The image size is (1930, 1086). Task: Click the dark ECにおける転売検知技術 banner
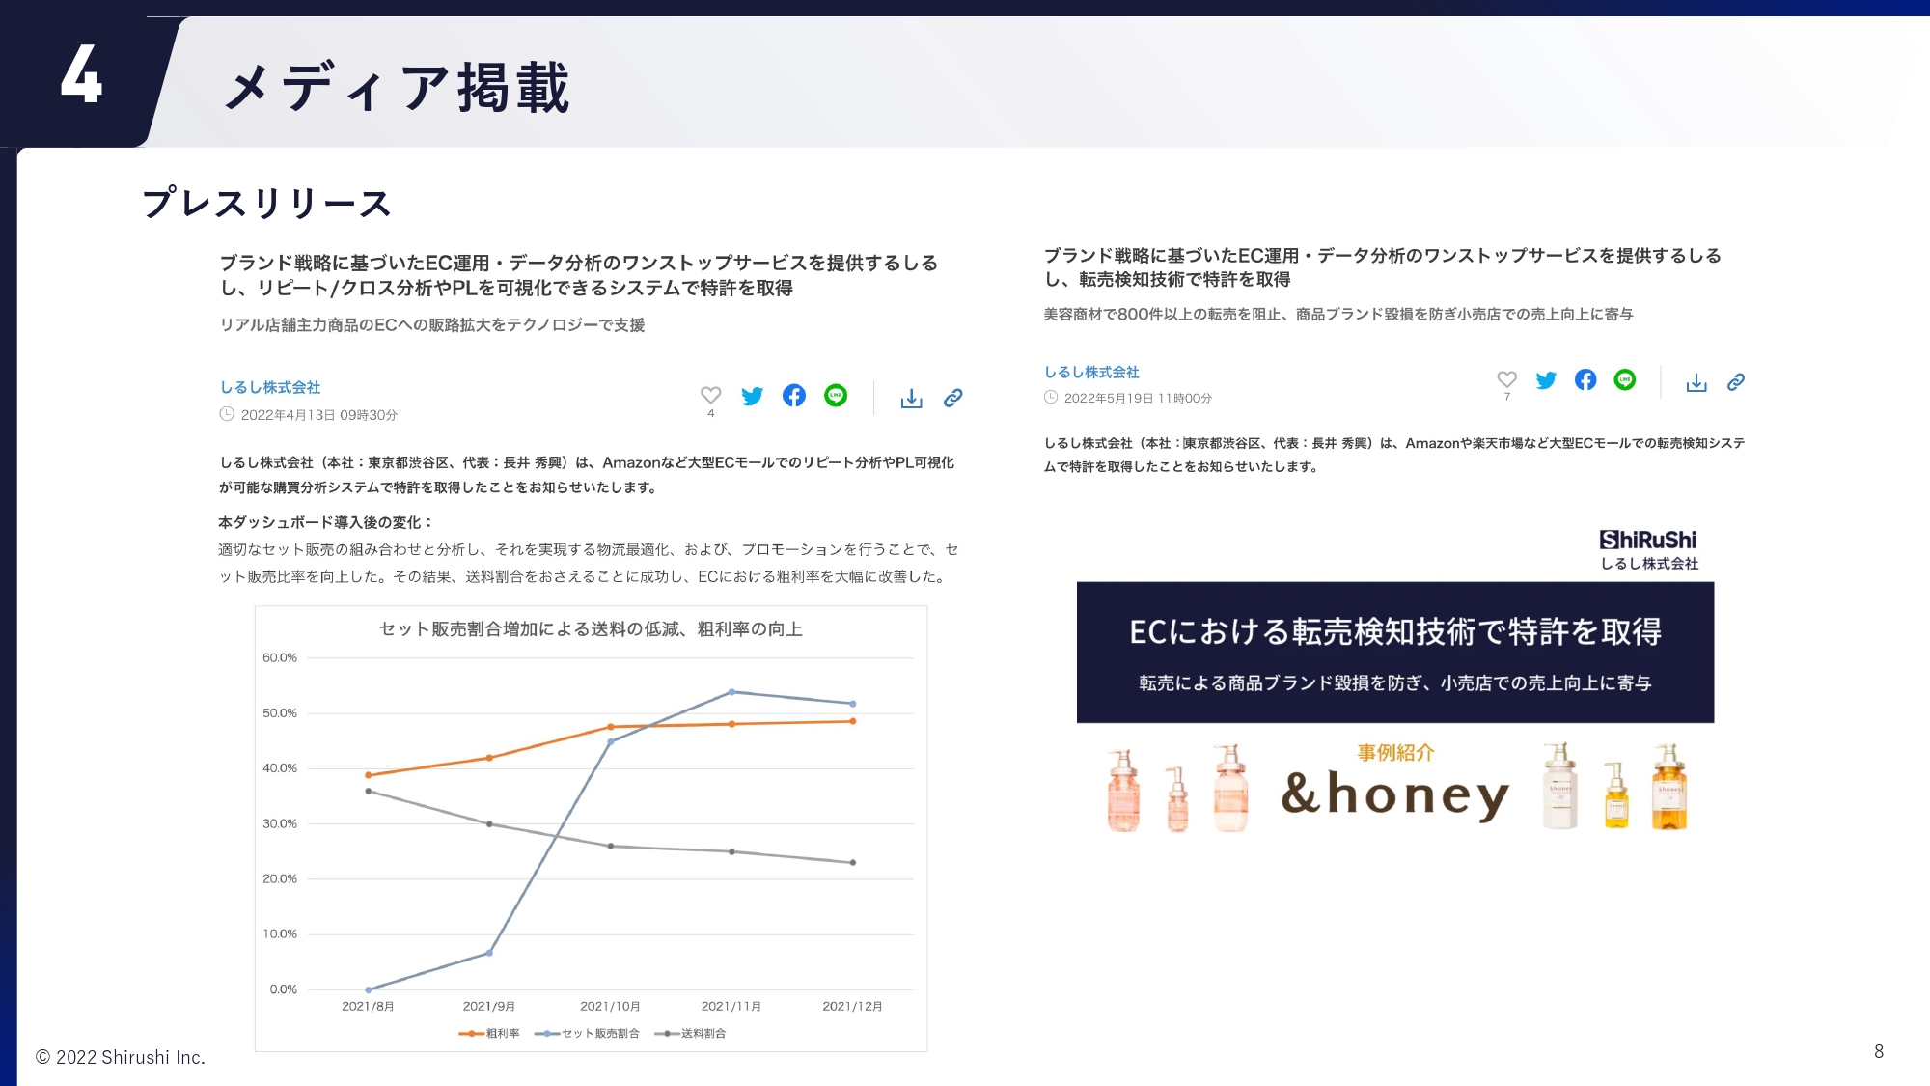[x=1395, y=652]
